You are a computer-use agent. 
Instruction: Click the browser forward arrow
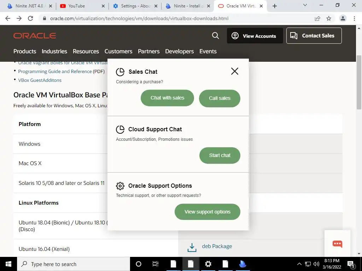point(19,18)
